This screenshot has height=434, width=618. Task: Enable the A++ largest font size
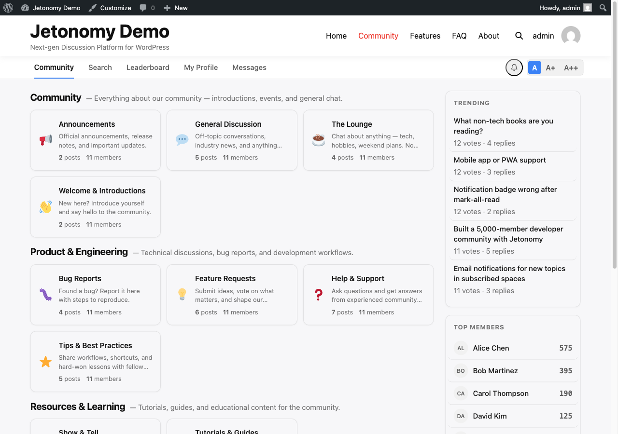point(571,68)
